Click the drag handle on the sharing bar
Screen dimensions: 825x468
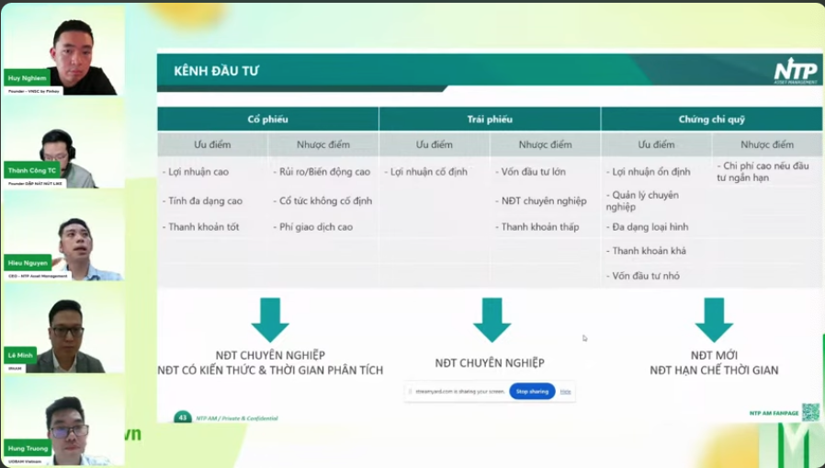410,391
